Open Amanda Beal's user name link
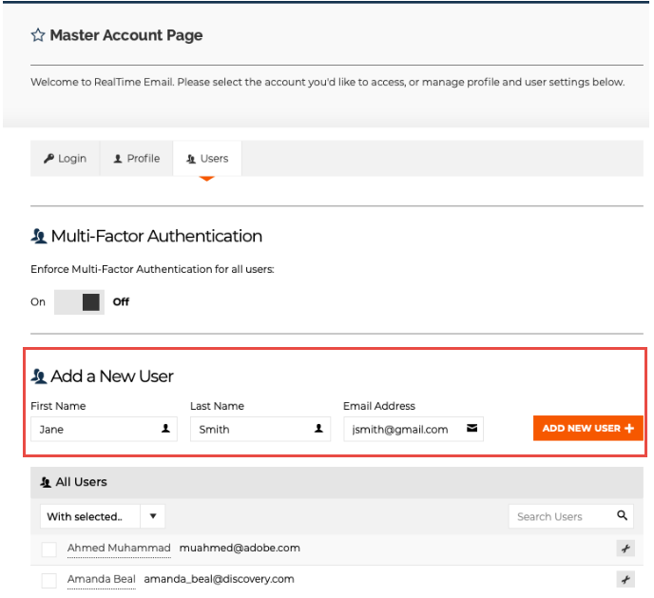The height and width of the screenshot is (598, 654). 102,579
